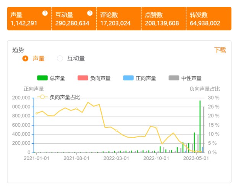Toggle the green 总声量 legend swatch
The height and width of the screenshot is (186, 238).
click(42, 78)
